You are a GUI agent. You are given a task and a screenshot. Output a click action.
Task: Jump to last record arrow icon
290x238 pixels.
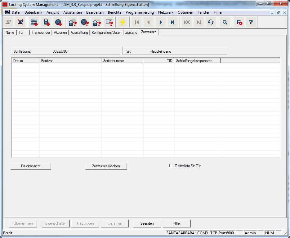172,22
